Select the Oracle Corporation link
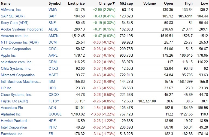This screenshot has width=209, height=137. click(x=16, y=49)
